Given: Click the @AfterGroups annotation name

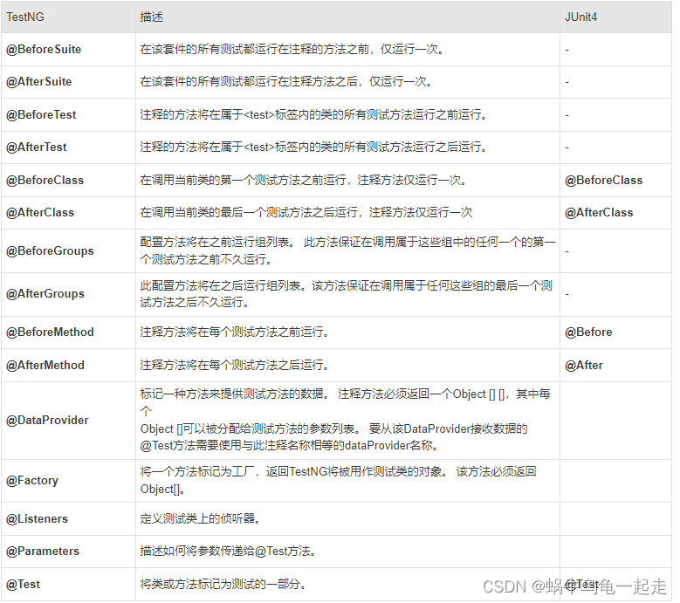Looking at the screenshot, I should tap(45, 294).
